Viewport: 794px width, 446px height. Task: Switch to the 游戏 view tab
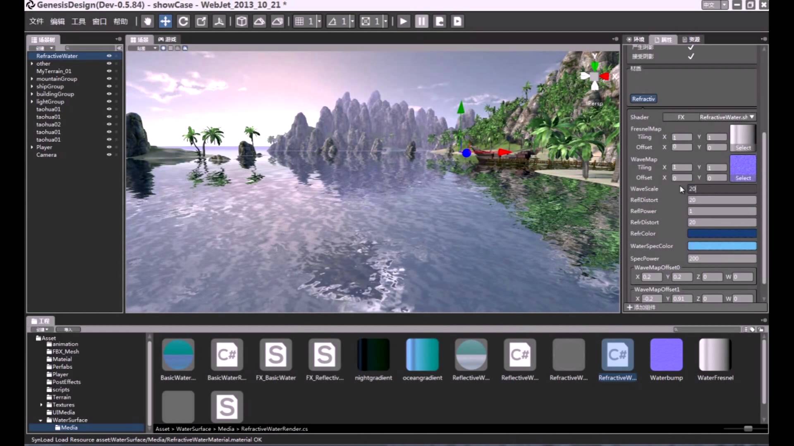167,39
